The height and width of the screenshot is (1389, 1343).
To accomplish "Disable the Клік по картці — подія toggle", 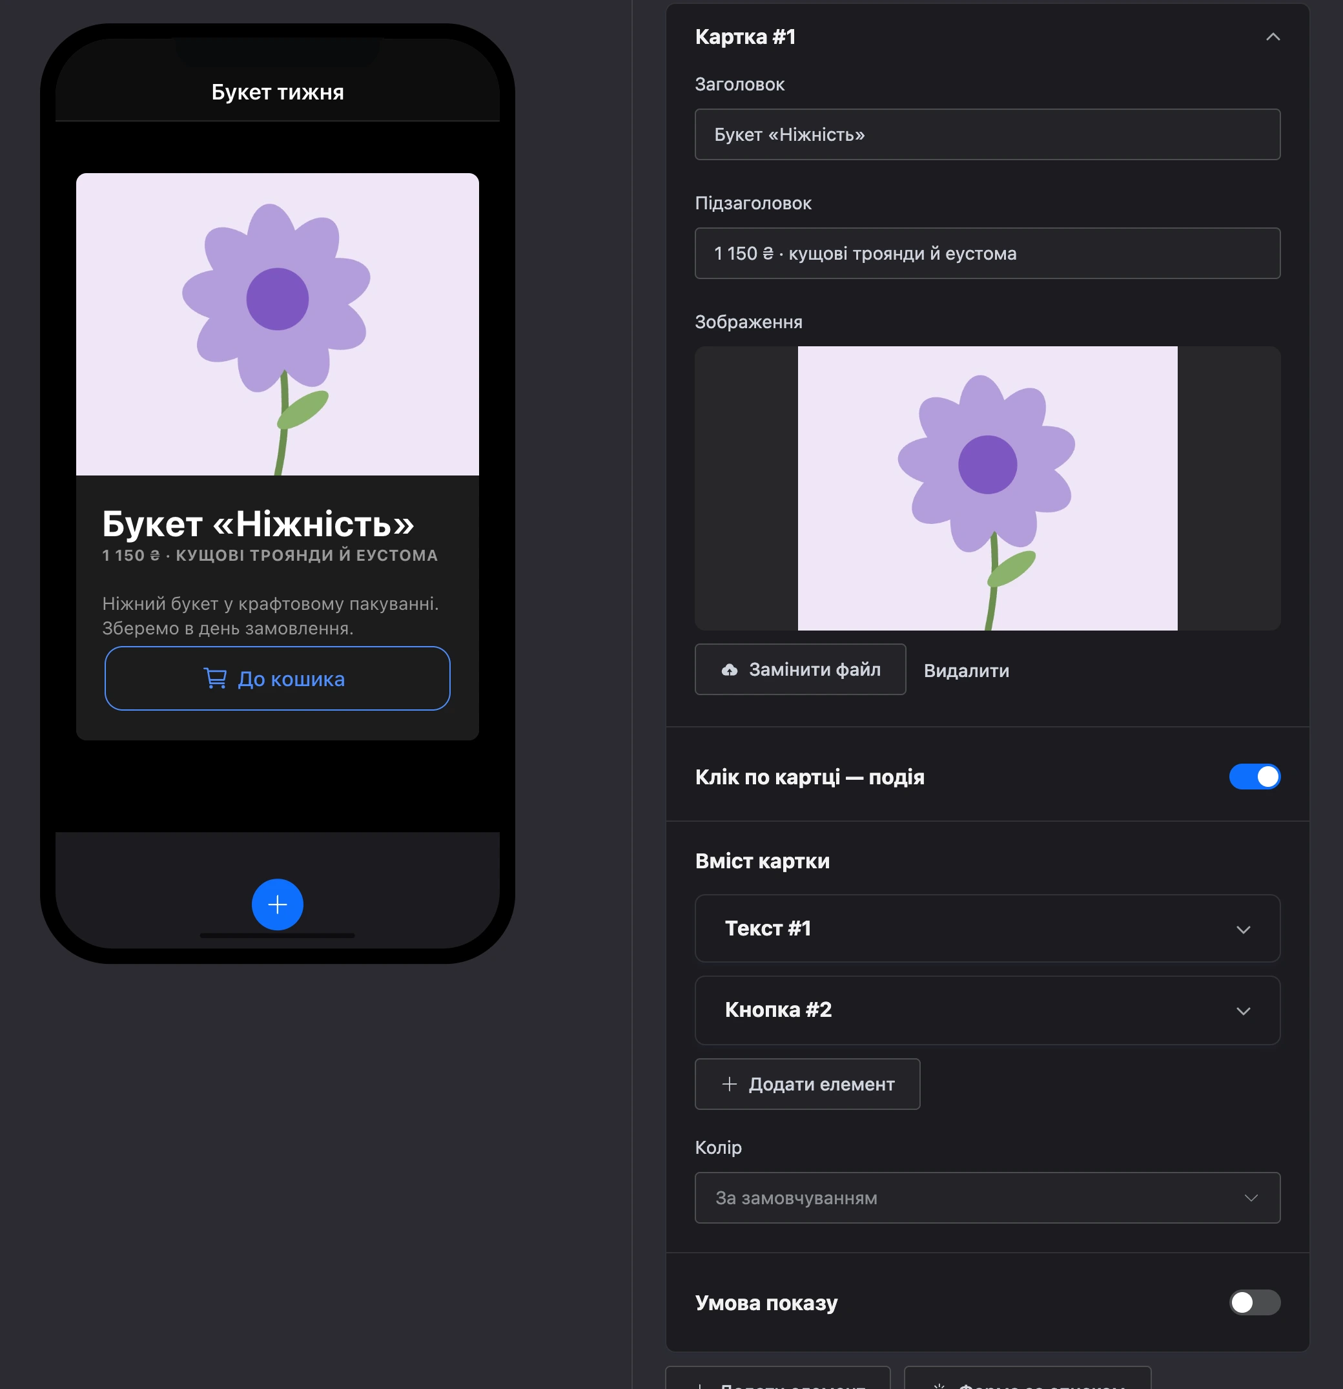I will [x=1255, y=777].
